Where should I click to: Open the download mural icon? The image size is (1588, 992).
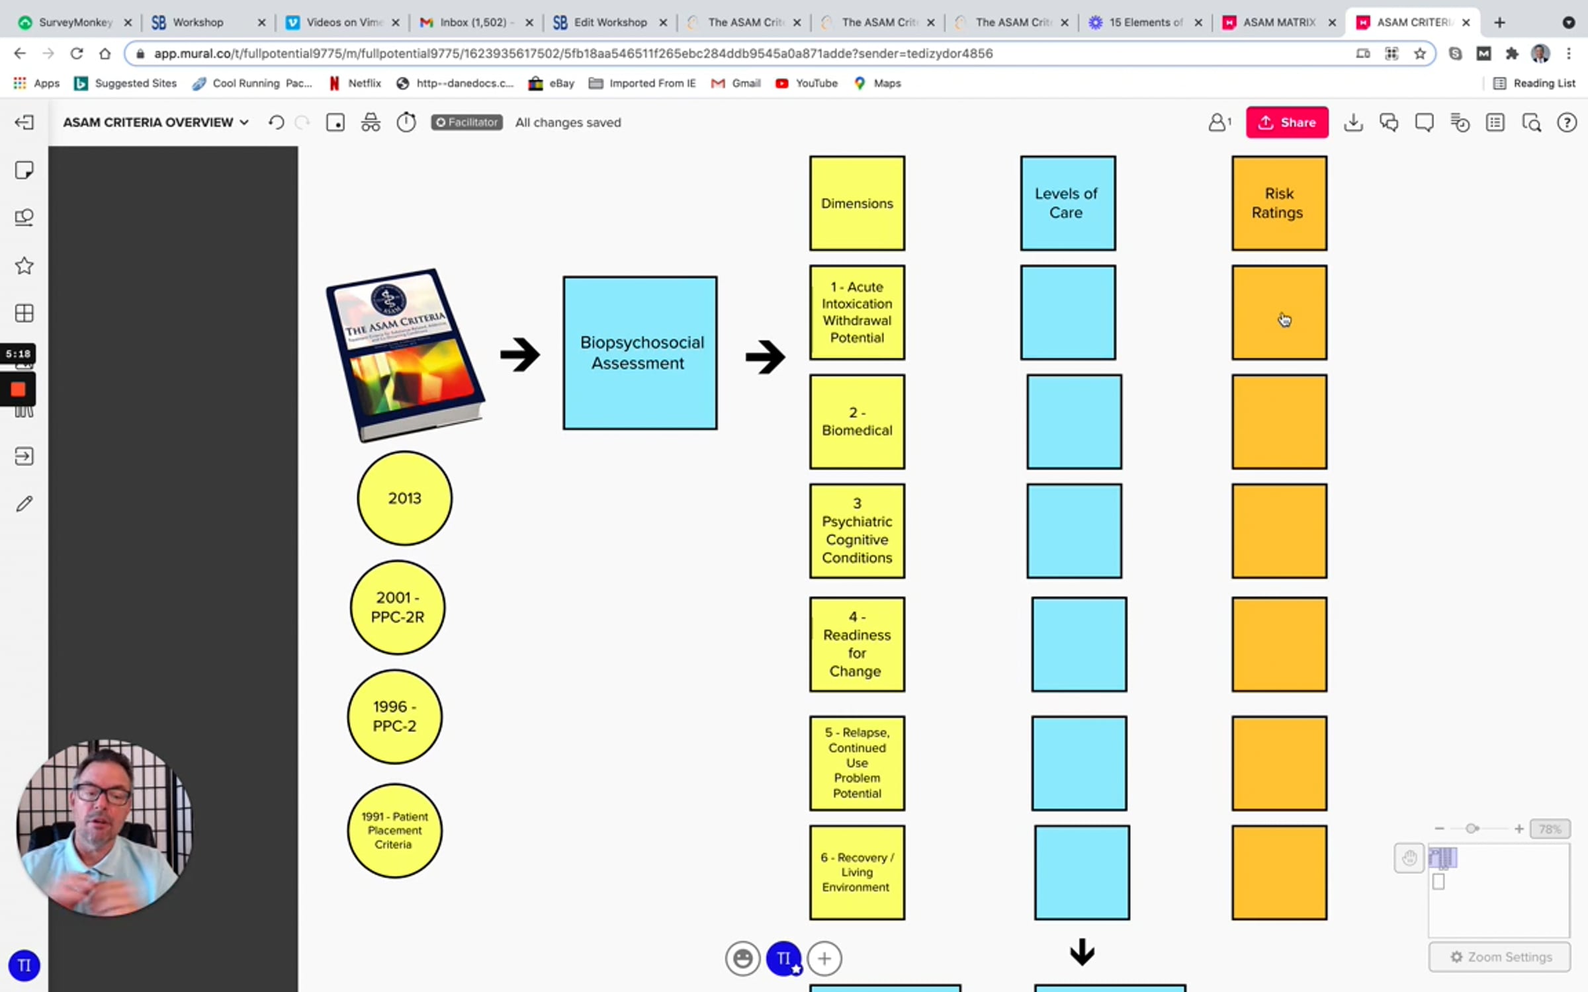1353,122
